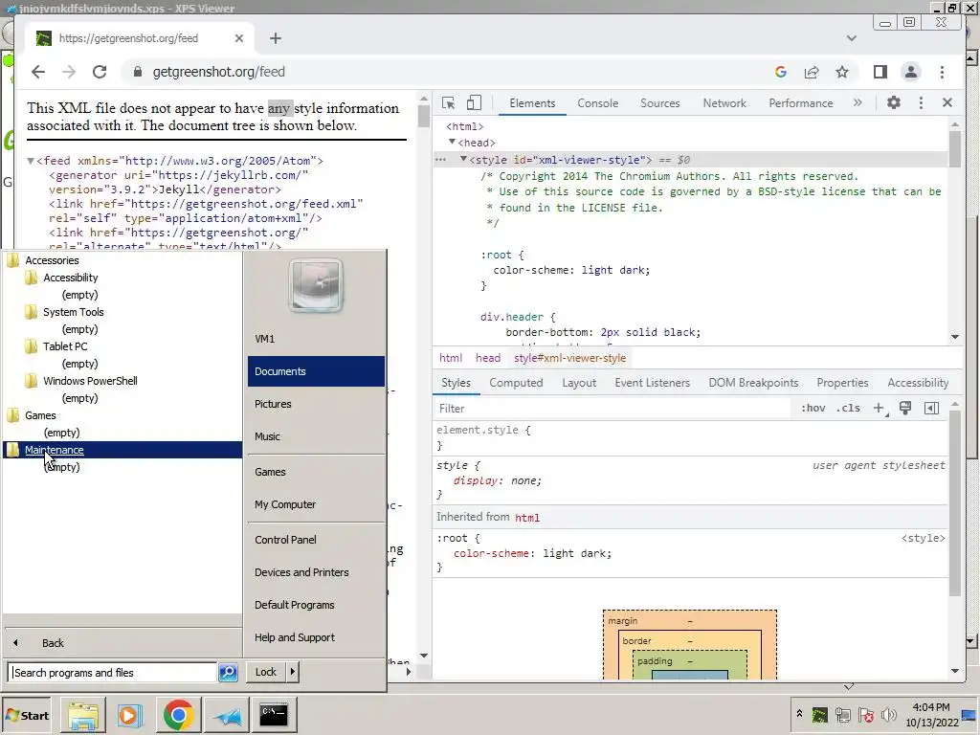Open the Windows PowerShell folder

point(90,381)
